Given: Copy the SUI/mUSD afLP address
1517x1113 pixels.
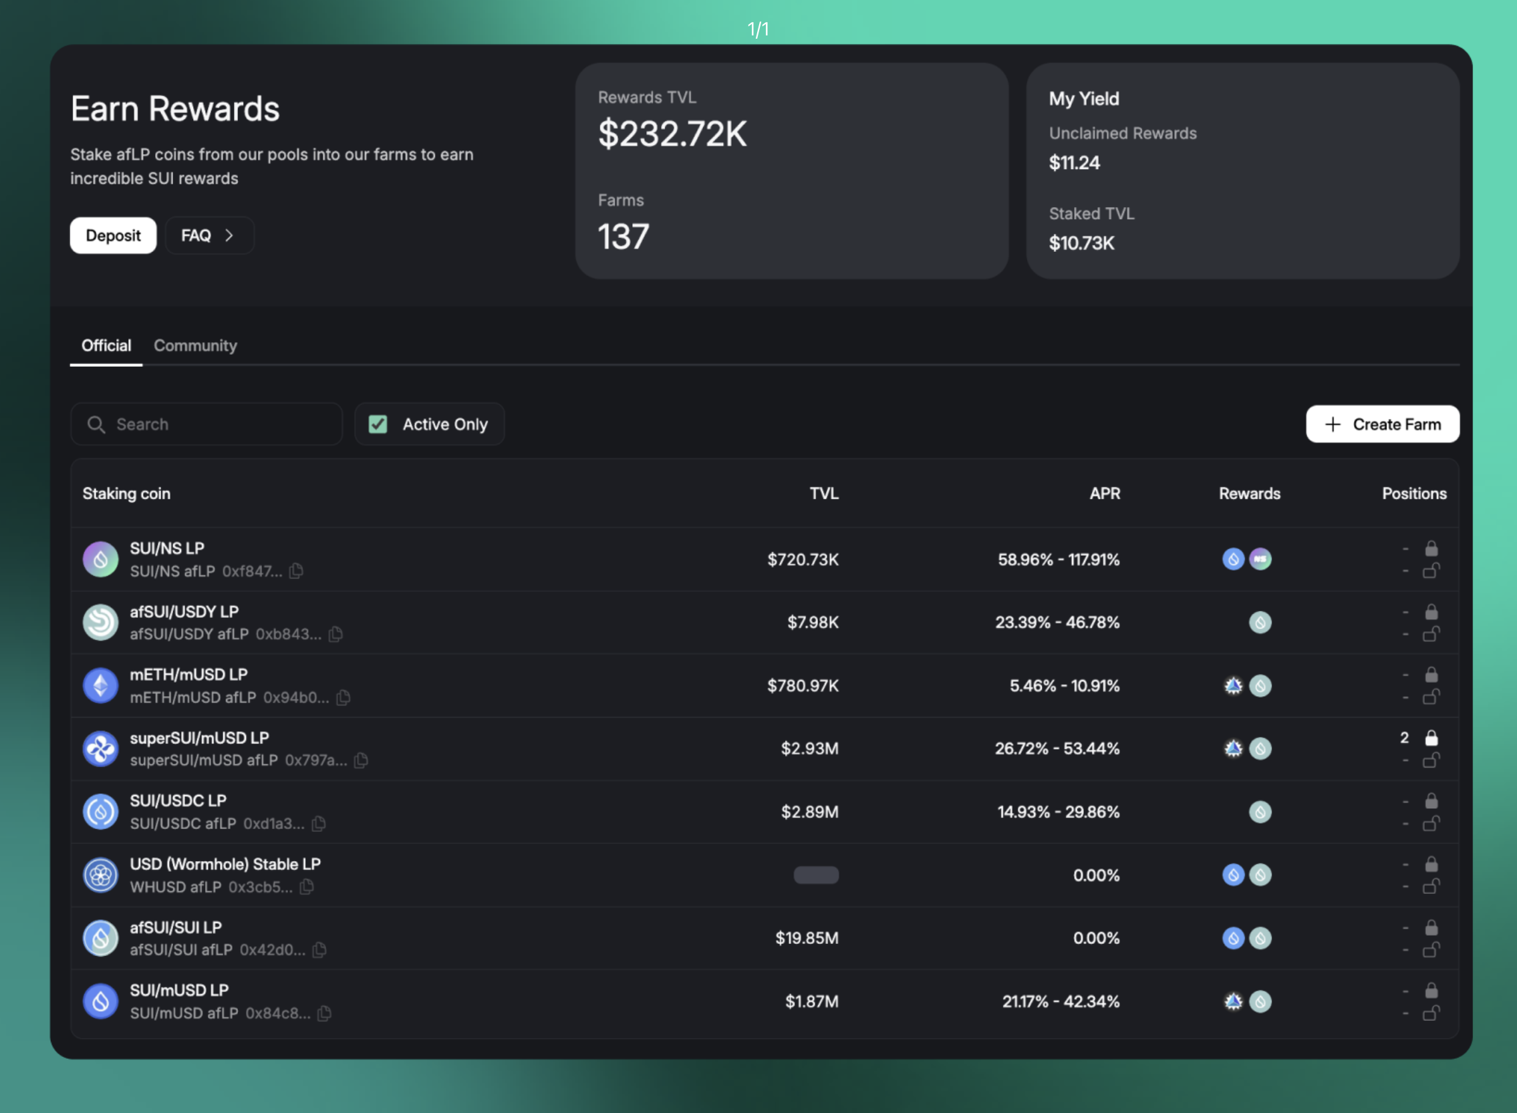Looking at the screenshot, I should coord(324,1013).
